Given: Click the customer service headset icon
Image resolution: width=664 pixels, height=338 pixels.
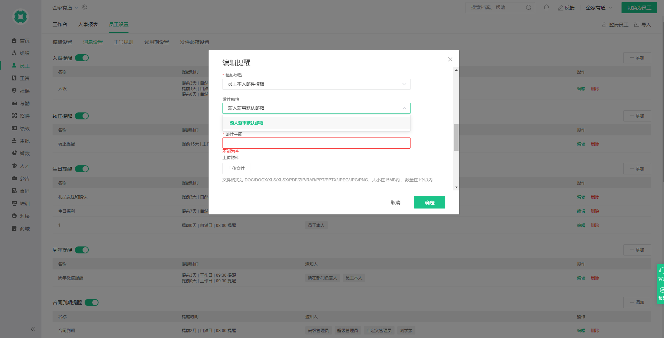Looking at the screenshot, I should coord(661,270).
